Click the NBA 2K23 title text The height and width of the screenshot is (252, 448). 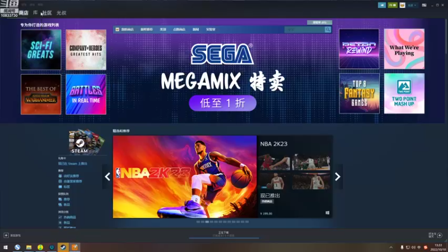tap(274, 144)
